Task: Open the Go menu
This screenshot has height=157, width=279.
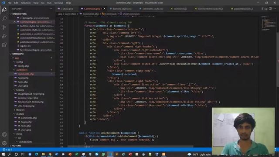Action: pyautogui.click(x=43, y=3)
